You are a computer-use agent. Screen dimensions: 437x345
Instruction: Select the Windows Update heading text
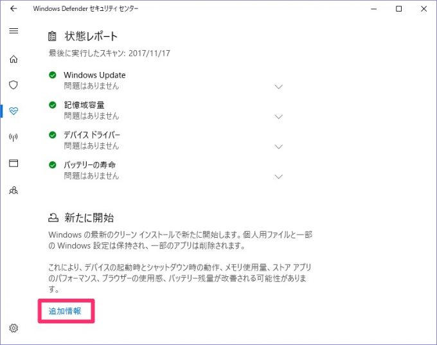(94, 75)
